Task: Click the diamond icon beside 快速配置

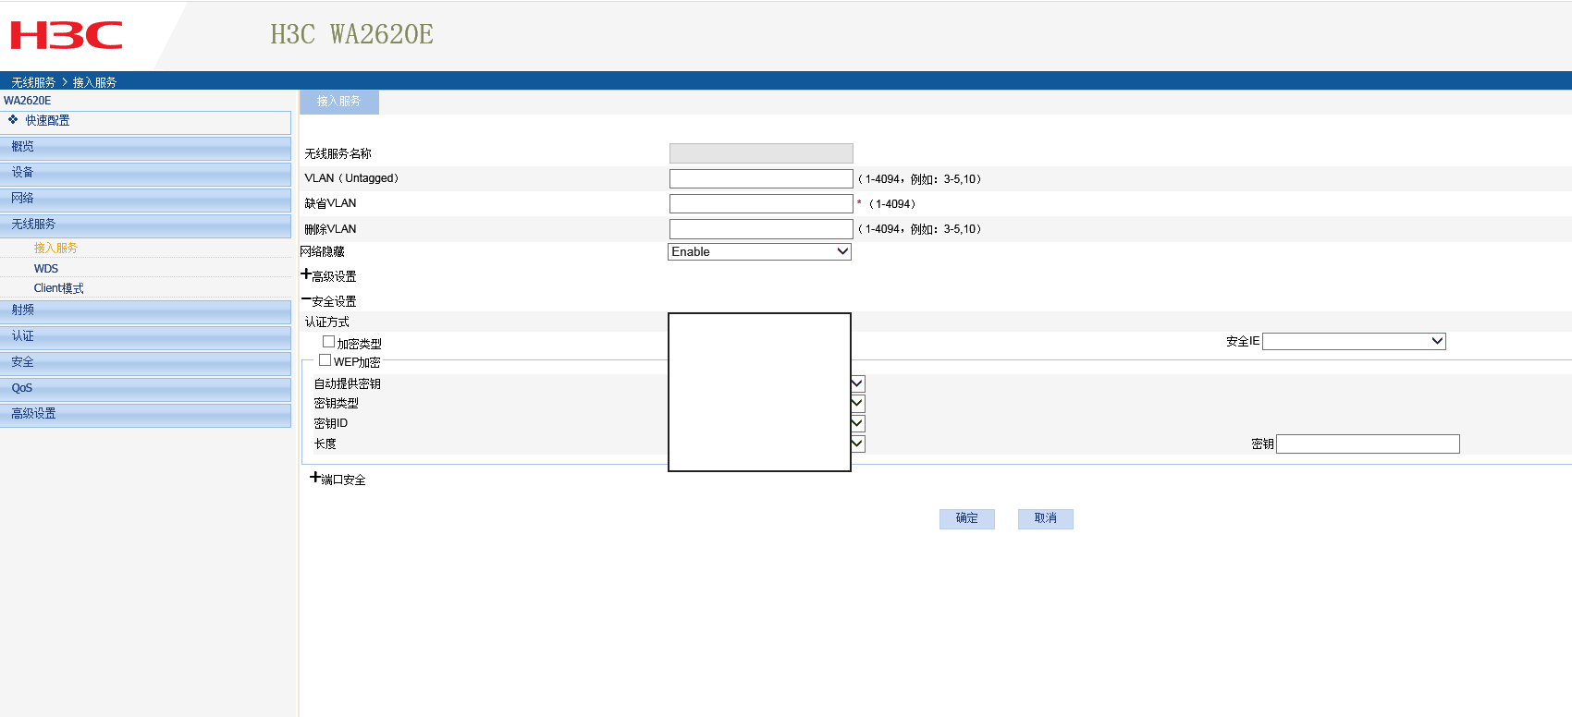Action: (x=13, y=119)
